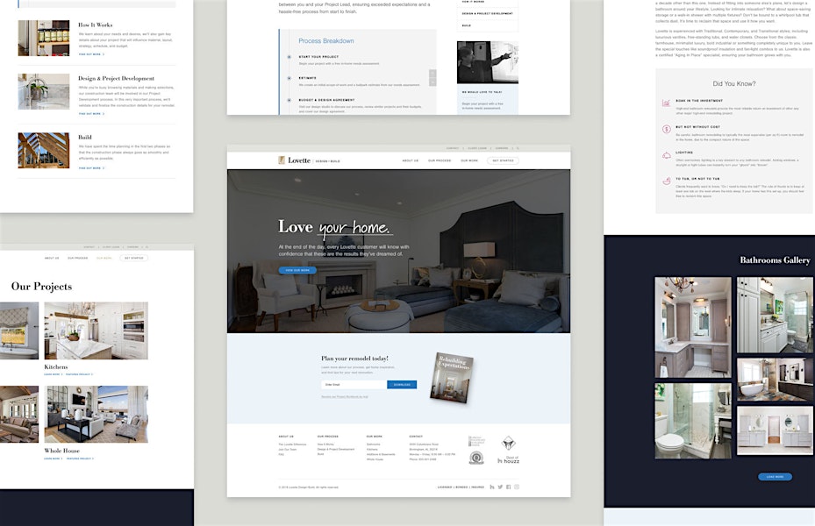
Task: Click the bathtub icon beside To Tub, or Not to Tub
Action: pos(667,181)
